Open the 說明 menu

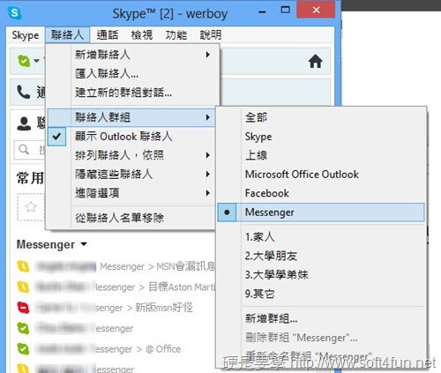click(211, 35)
